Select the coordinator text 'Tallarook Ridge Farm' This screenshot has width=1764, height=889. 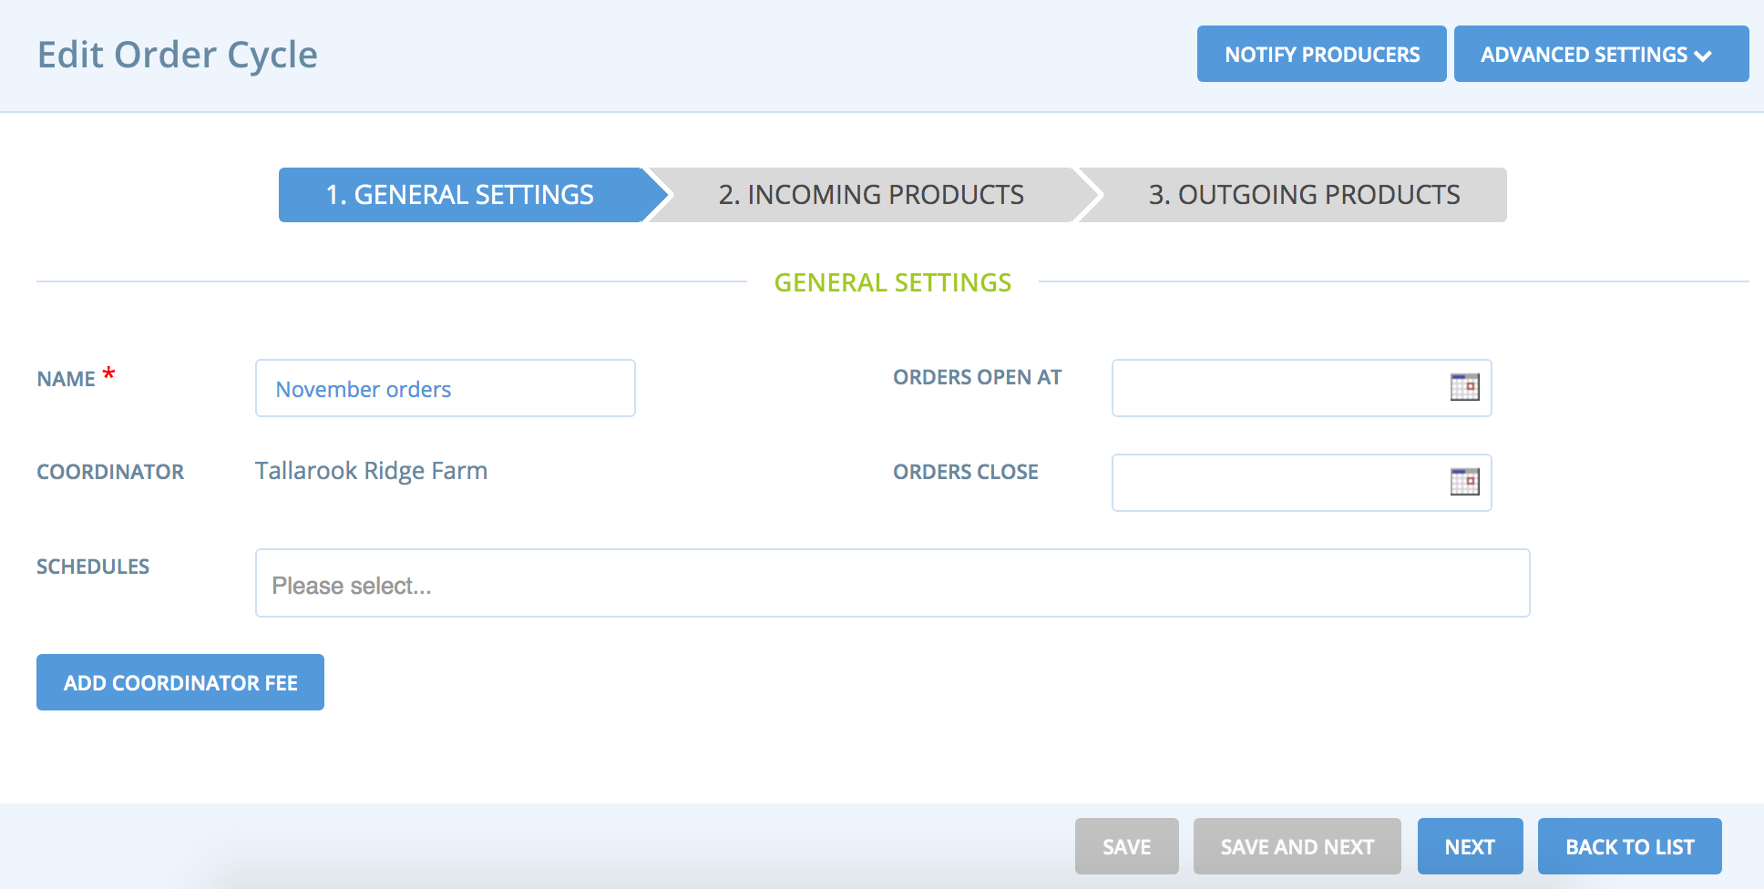(x=371, y=471)
